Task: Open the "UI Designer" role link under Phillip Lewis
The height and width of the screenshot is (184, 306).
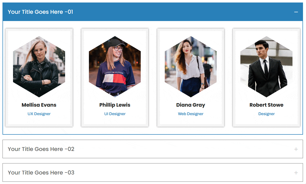Action: pos(115,114)
